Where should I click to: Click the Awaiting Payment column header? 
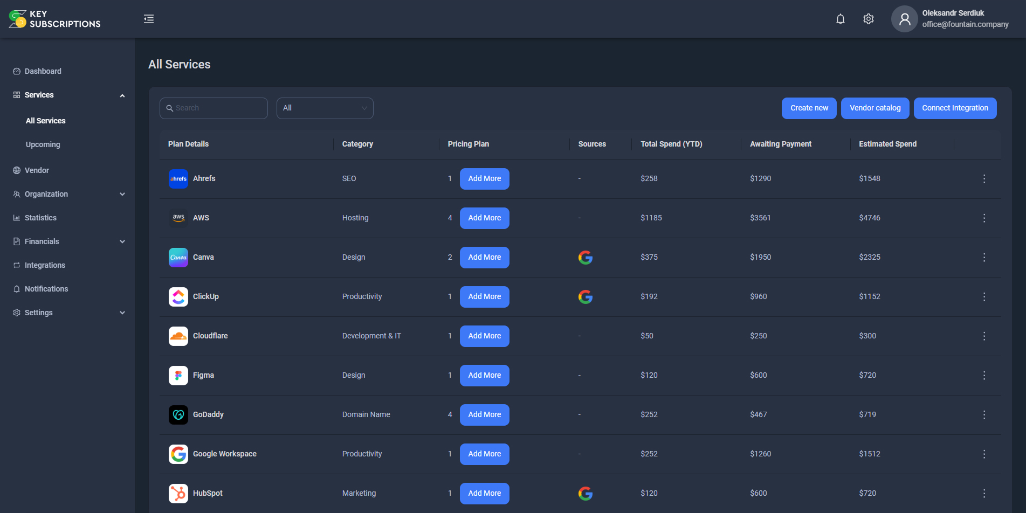click(781, 144)
